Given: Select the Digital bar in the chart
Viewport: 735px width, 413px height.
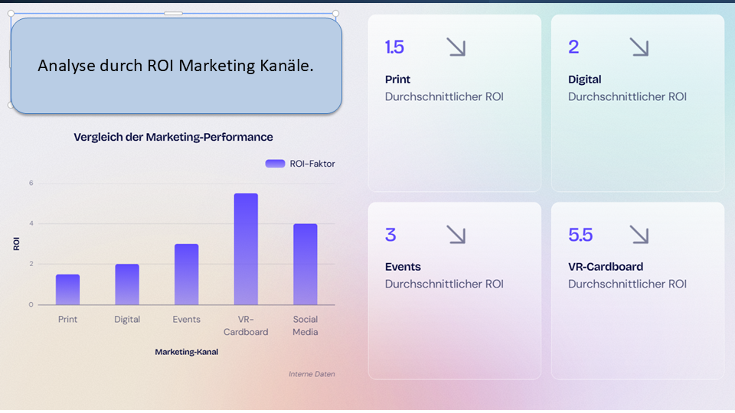Looking at the screenshot, I should [127, 285].
